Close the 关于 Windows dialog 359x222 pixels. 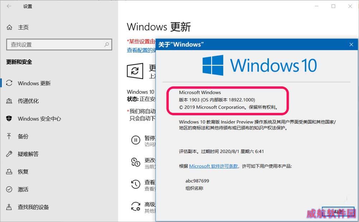[351, 45]
